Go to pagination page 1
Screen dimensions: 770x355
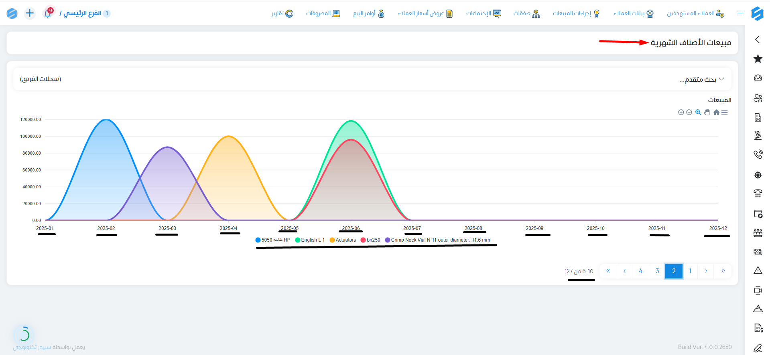click(690, 271)
